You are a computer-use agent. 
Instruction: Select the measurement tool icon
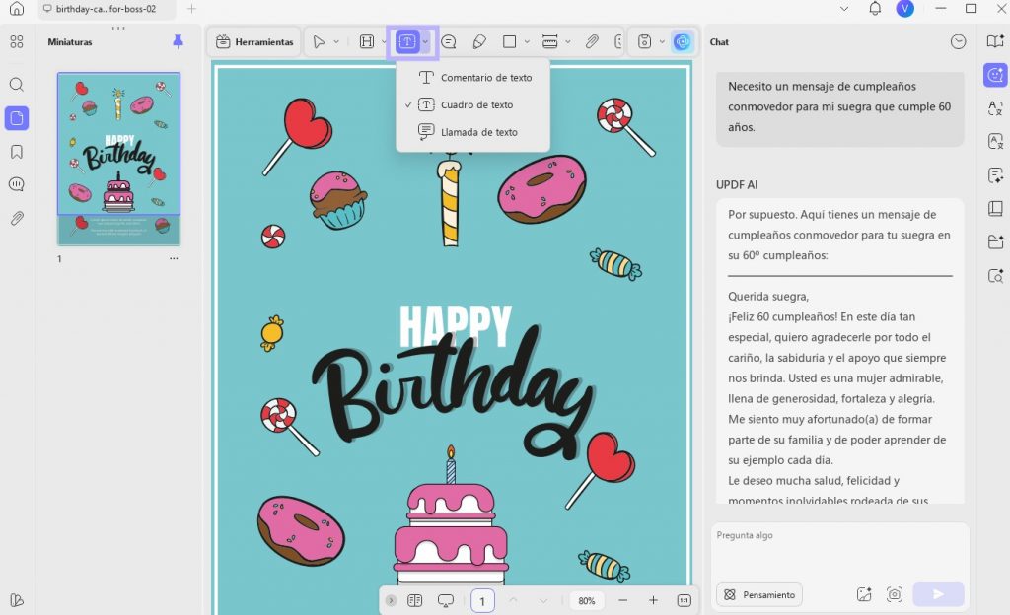pos(550,41)
